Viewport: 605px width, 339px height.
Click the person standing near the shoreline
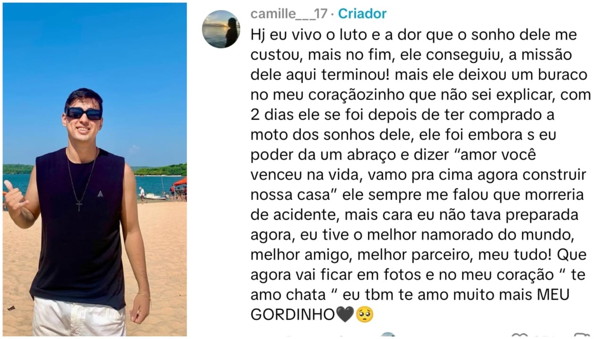(142, 192)
